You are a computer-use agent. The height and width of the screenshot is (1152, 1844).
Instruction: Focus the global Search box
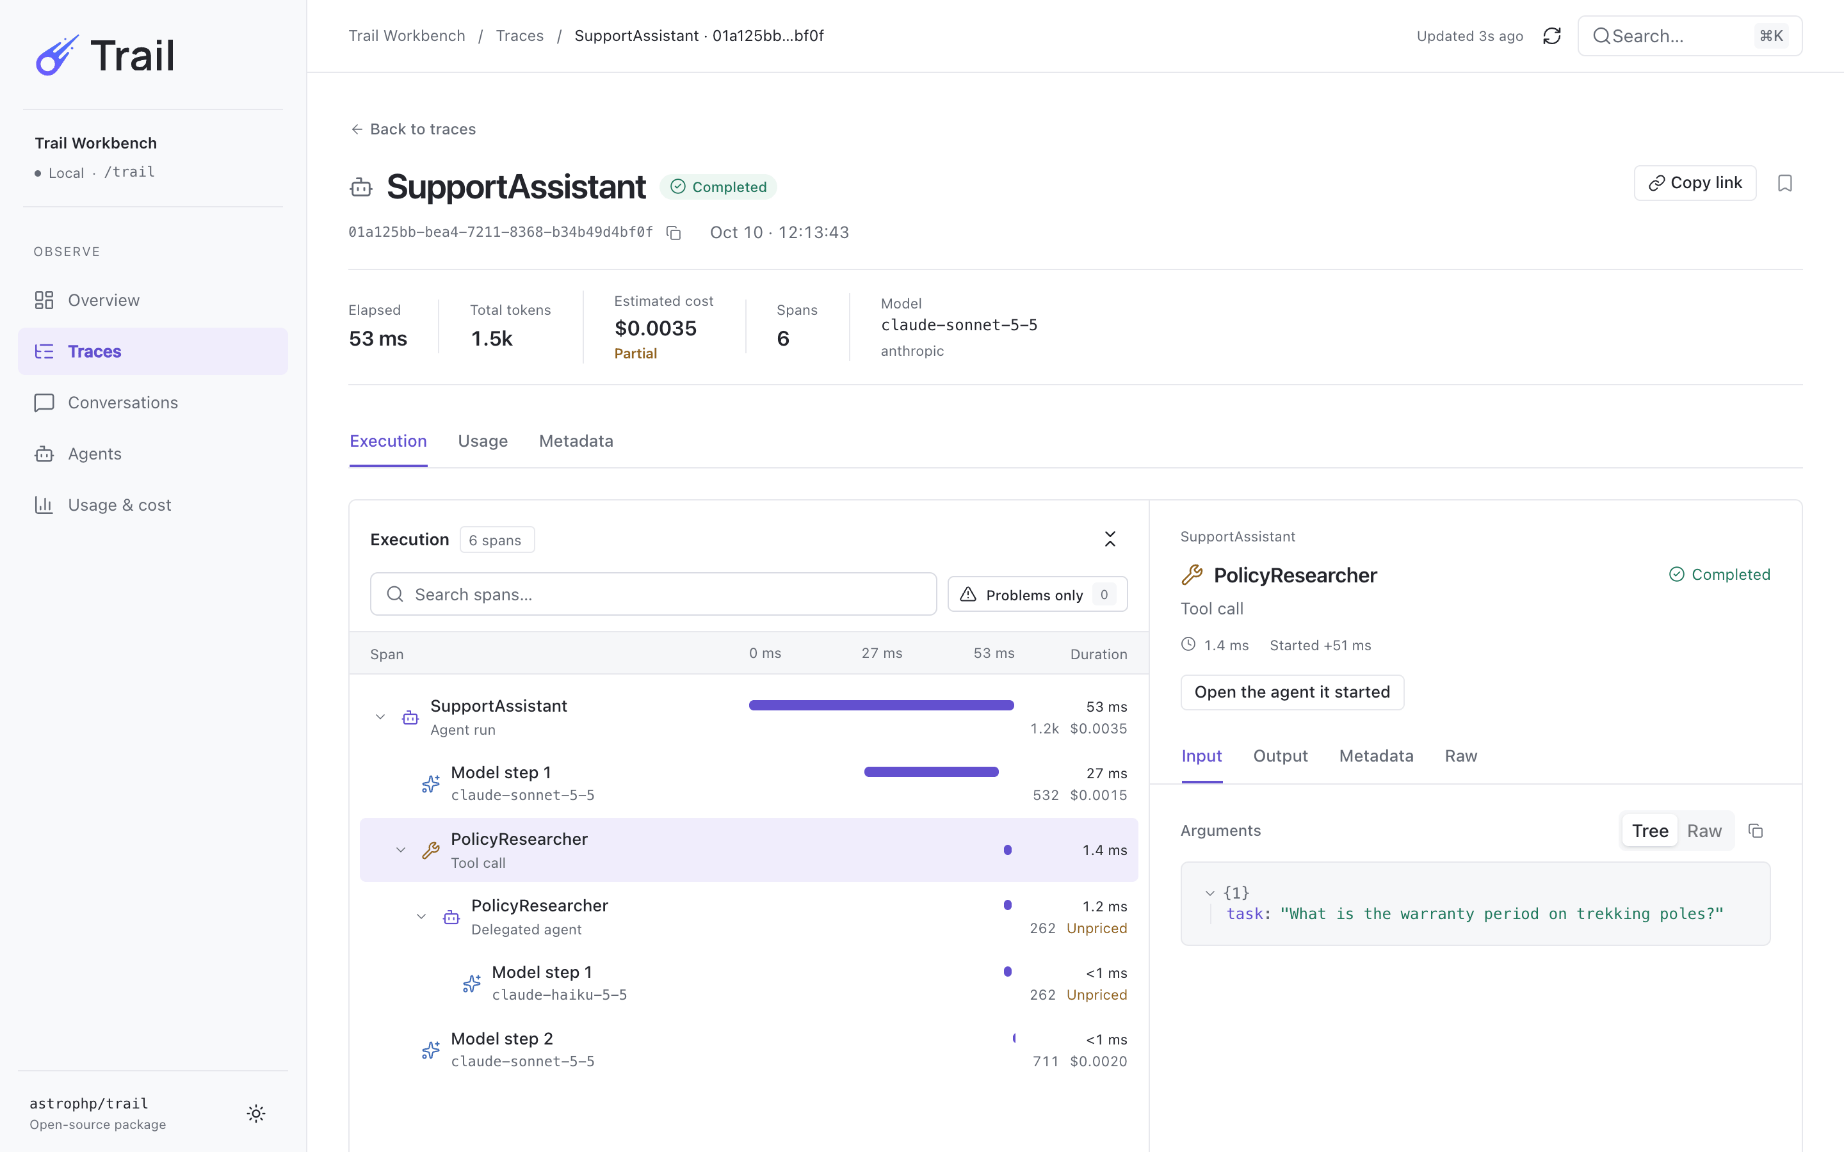pos(1689,36)
